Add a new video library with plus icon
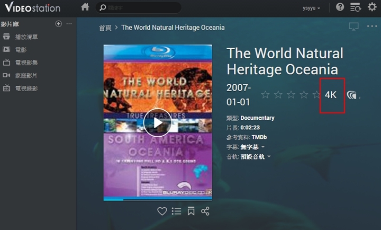The width and height of the screenshot is (381, 230). click(58, 24)
